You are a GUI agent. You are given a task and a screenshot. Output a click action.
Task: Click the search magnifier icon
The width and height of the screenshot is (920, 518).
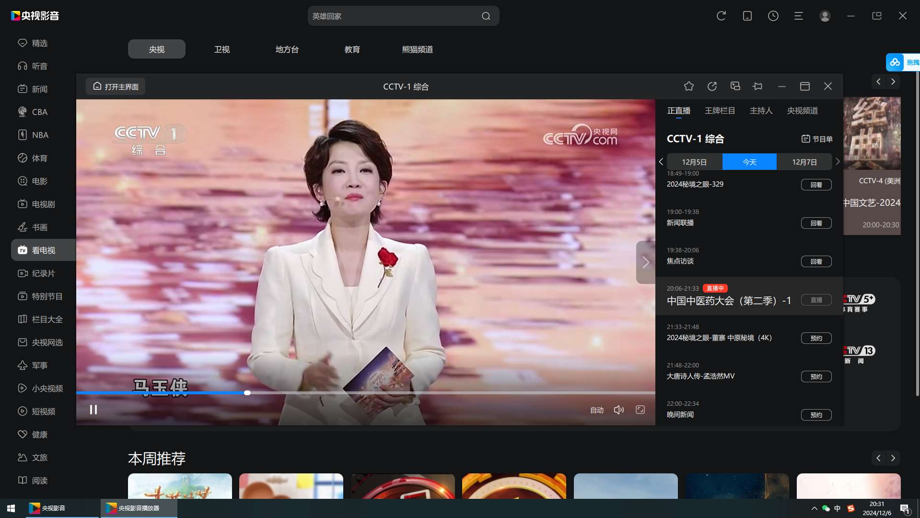pos(486,16)
